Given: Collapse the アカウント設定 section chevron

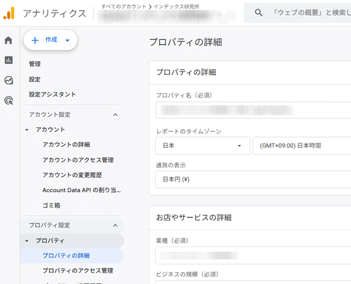Looking at the screenshot, I should (115, 115).
